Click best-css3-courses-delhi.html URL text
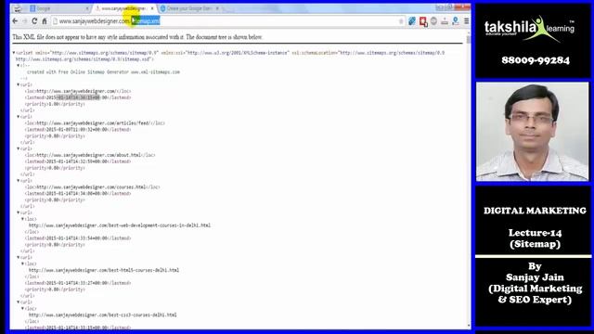The width and height of the screenshot is (594, 334). 103,315
